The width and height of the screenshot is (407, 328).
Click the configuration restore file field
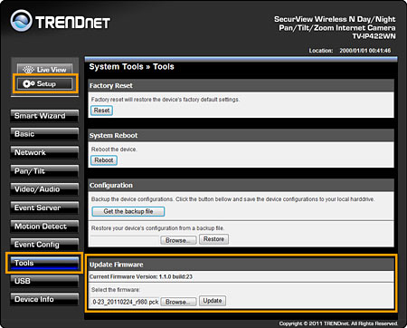point(125,240)
